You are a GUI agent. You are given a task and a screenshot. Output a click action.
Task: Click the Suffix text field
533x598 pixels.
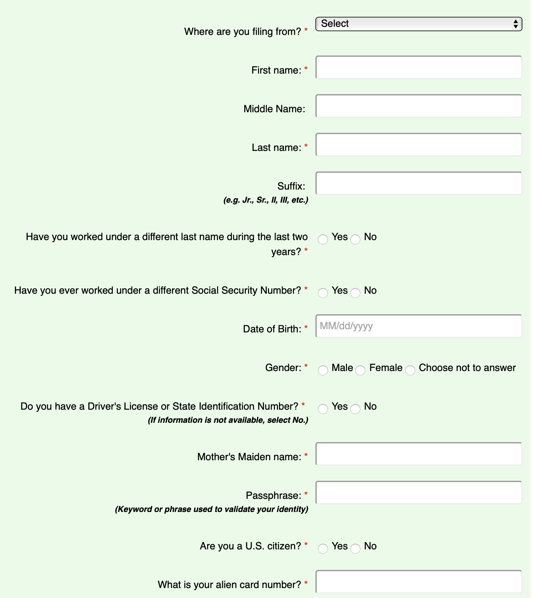[419, 183]
